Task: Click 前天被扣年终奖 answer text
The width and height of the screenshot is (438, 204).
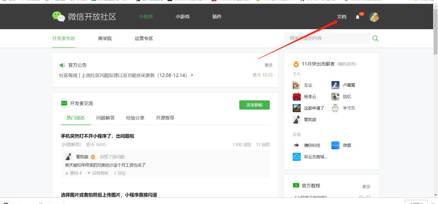Action: (x=105, y=165)
